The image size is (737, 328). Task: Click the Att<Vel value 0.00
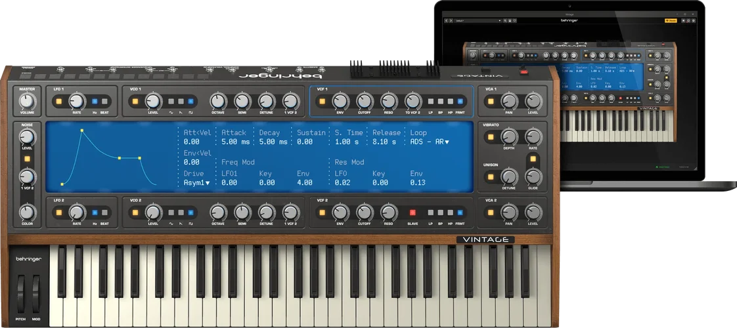tap(191, 142)
